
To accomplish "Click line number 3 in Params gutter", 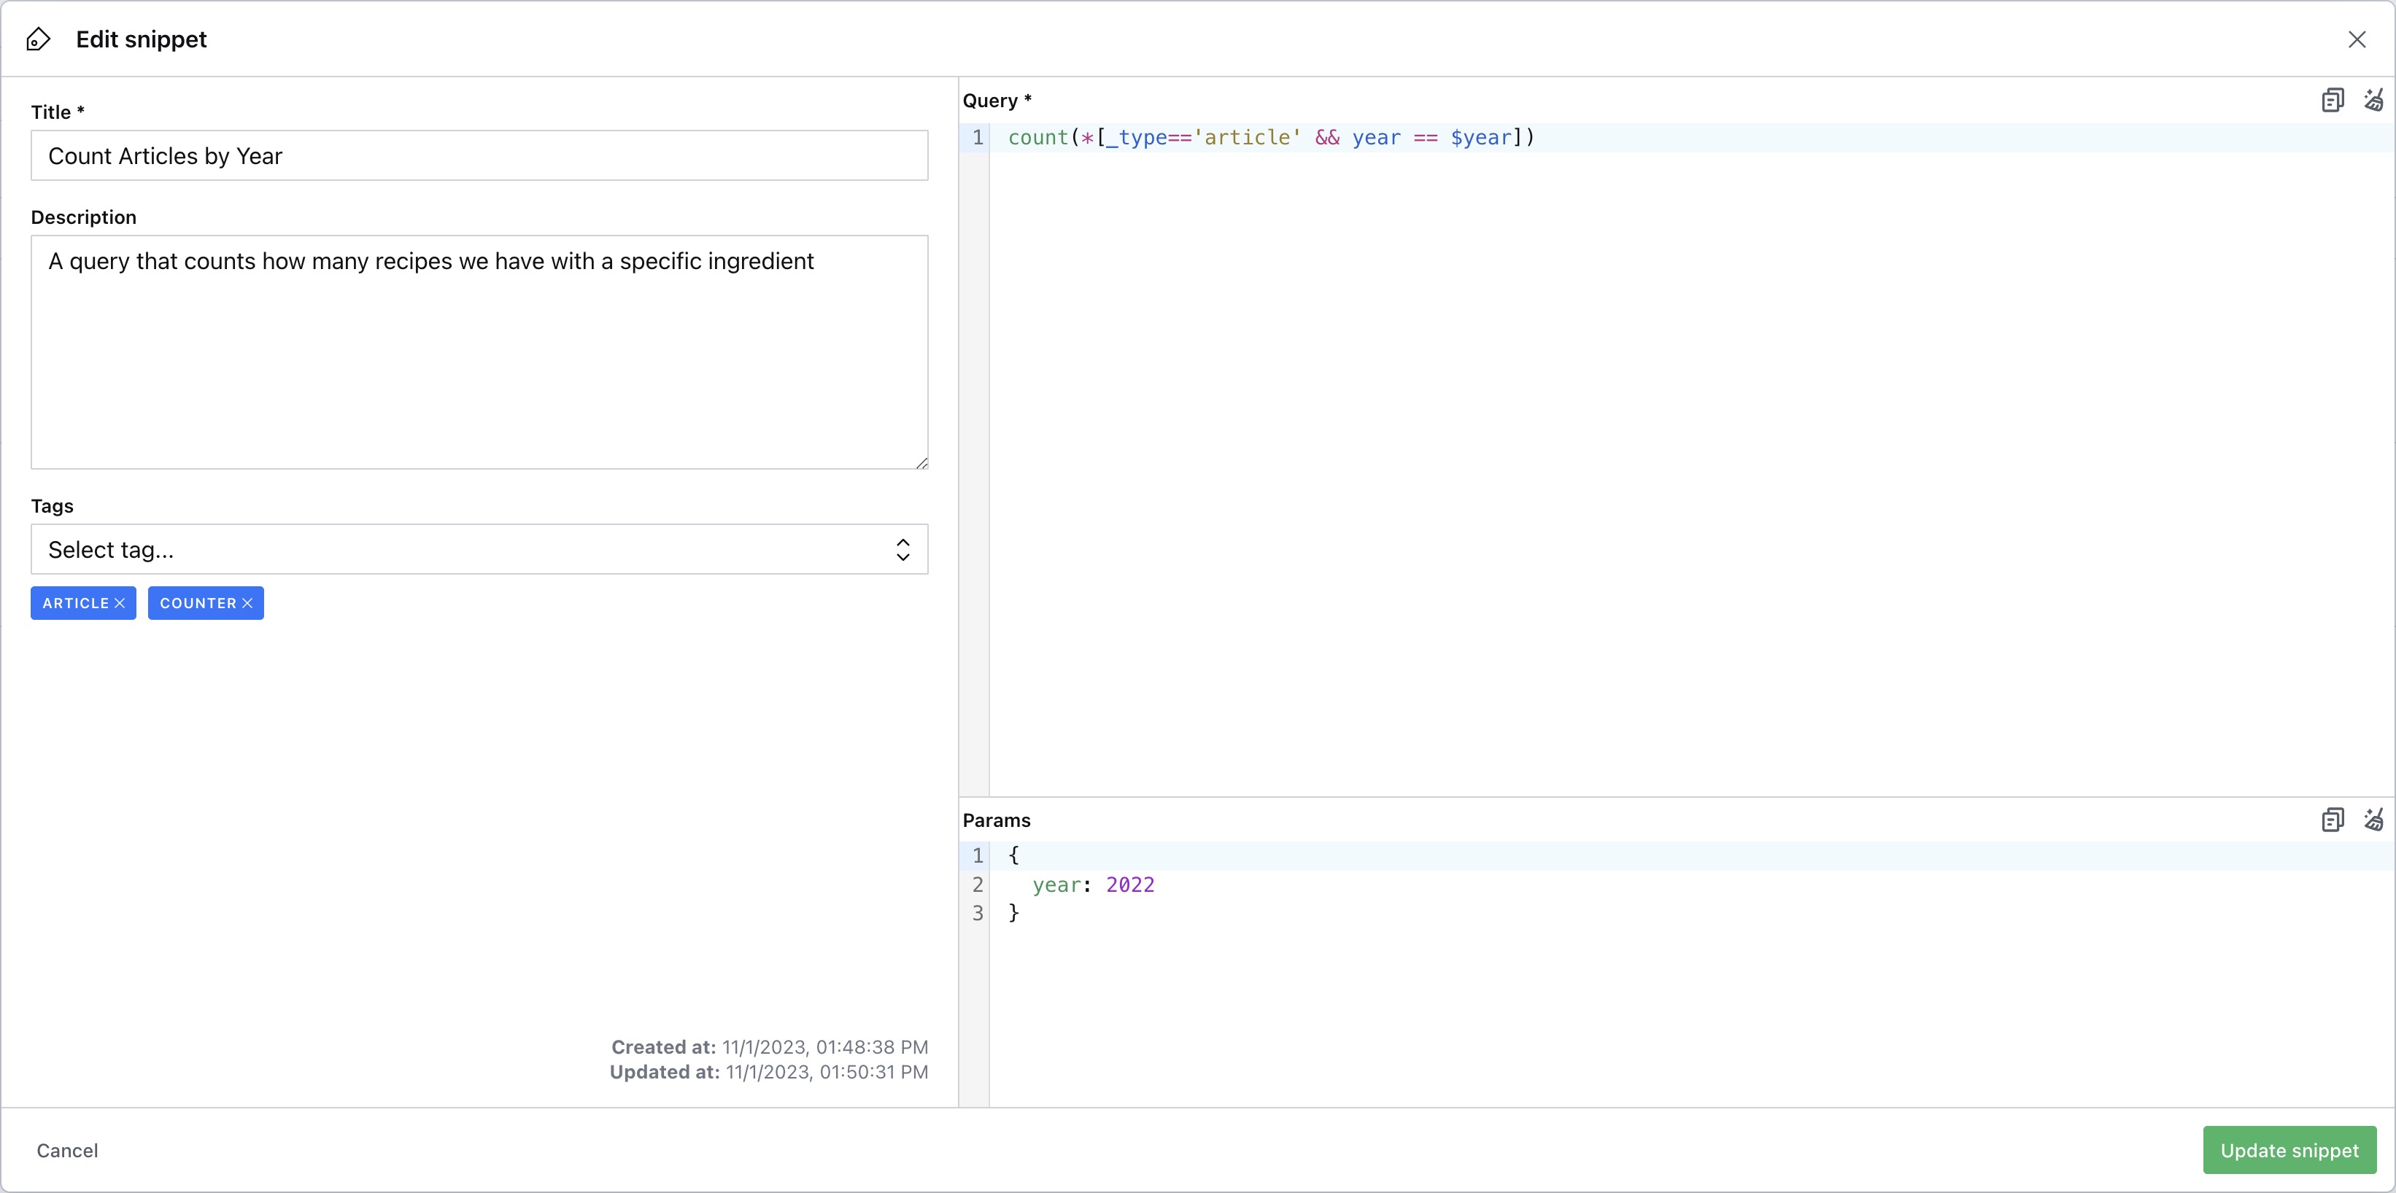I will click(977, 913).
